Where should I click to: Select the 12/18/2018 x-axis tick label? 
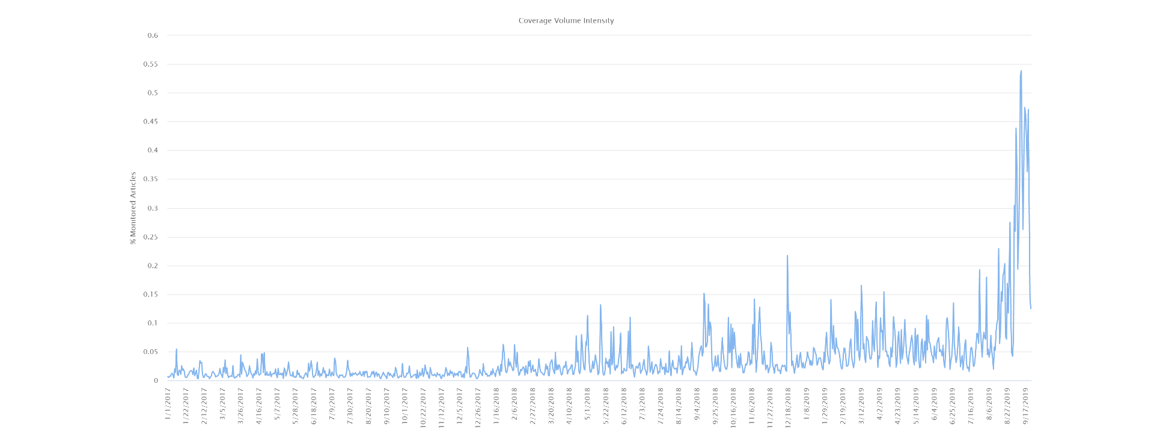[x=788, y=407]
